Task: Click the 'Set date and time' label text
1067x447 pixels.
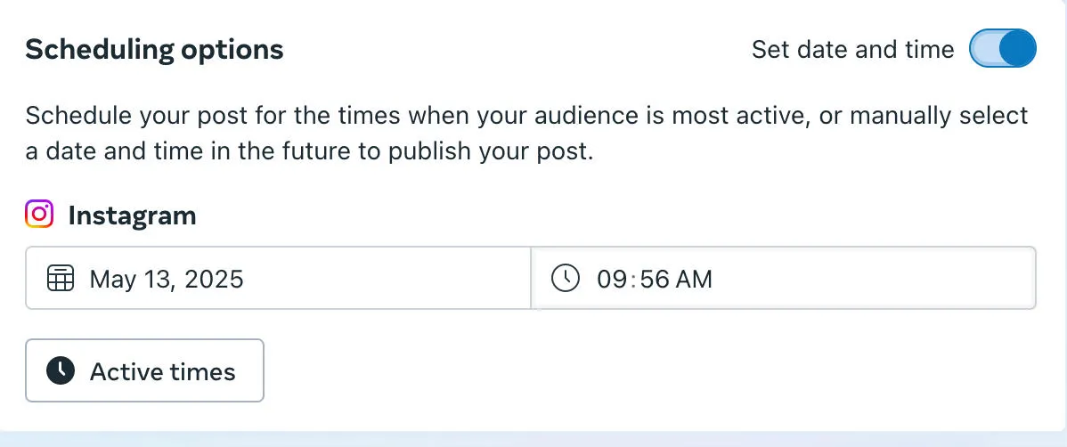Action: (852, 49)
